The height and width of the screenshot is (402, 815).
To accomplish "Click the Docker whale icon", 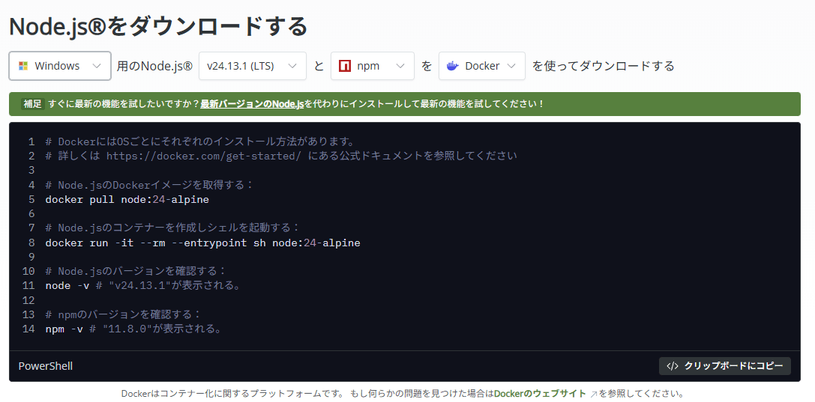I will [452, 66].
